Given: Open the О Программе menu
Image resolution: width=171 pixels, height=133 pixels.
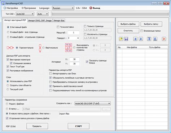Looking at the screenshot, I should [x=29, y=8].
